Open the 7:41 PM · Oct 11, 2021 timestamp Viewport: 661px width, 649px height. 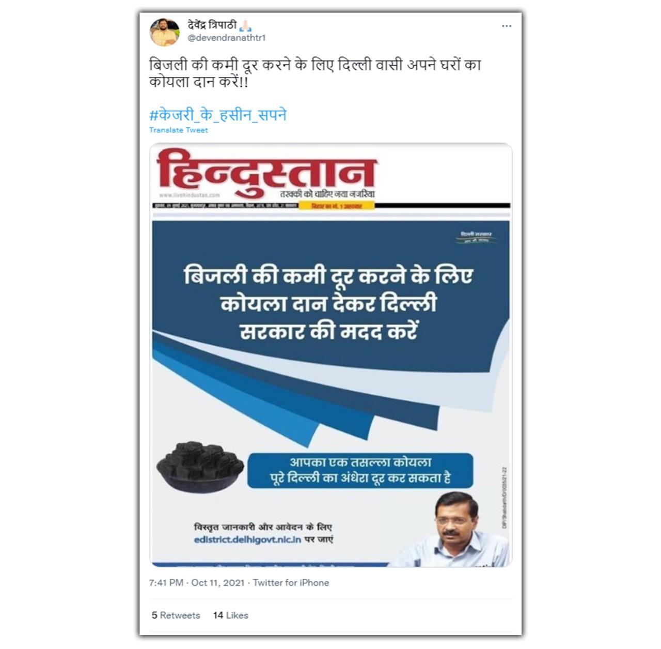[x=197, y=582]
